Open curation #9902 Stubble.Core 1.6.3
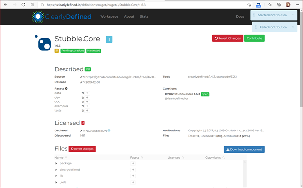The height and width of the screenshot is (188, 303). point(182,94)
